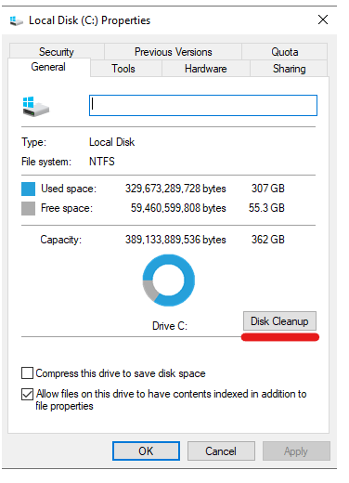Viewport: 349px width, 483px height.
Task: Confirm with the OK button
Action: (146, 450)
